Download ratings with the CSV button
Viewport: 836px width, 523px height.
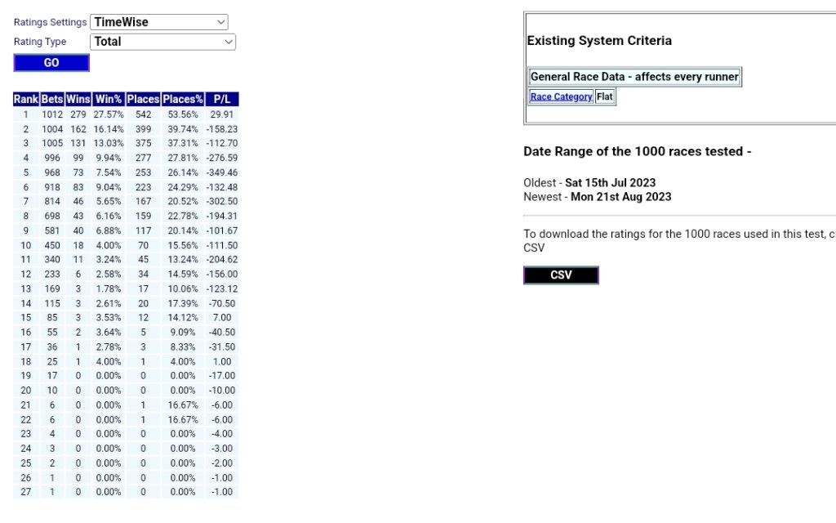click(561, 275)
